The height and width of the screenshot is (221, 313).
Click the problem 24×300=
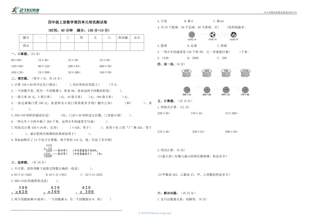click(44, 72)
